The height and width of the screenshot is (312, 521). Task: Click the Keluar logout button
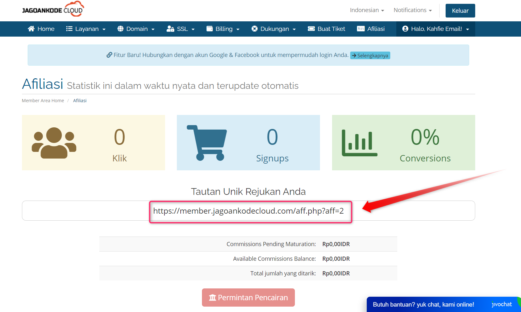[x=460, y=11]
